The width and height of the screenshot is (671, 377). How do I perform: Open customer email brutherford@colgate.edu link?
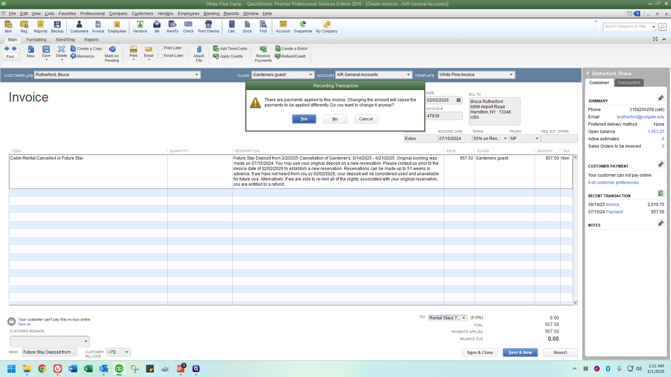click(641, 117)
